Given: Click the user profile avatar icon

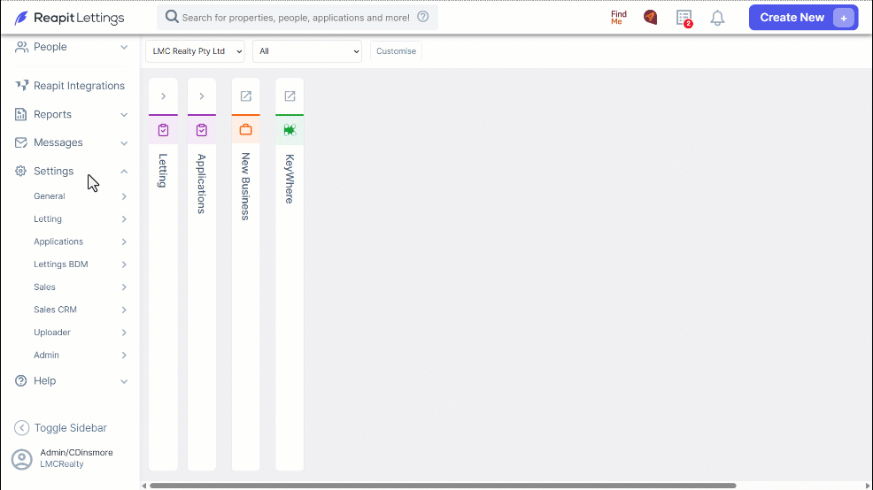Looking at the screenshot, I should [x=22, y=459].
